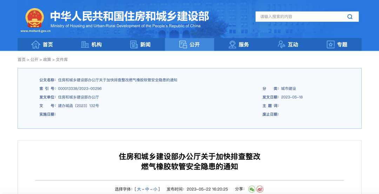This screenshot has height=194, width=379.
Task: Click the person icon beside 服务
Action: [x=232, y=44]
